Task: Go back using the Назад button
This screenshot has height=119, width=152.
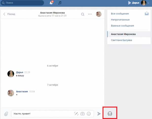Action: pos(9,14)
